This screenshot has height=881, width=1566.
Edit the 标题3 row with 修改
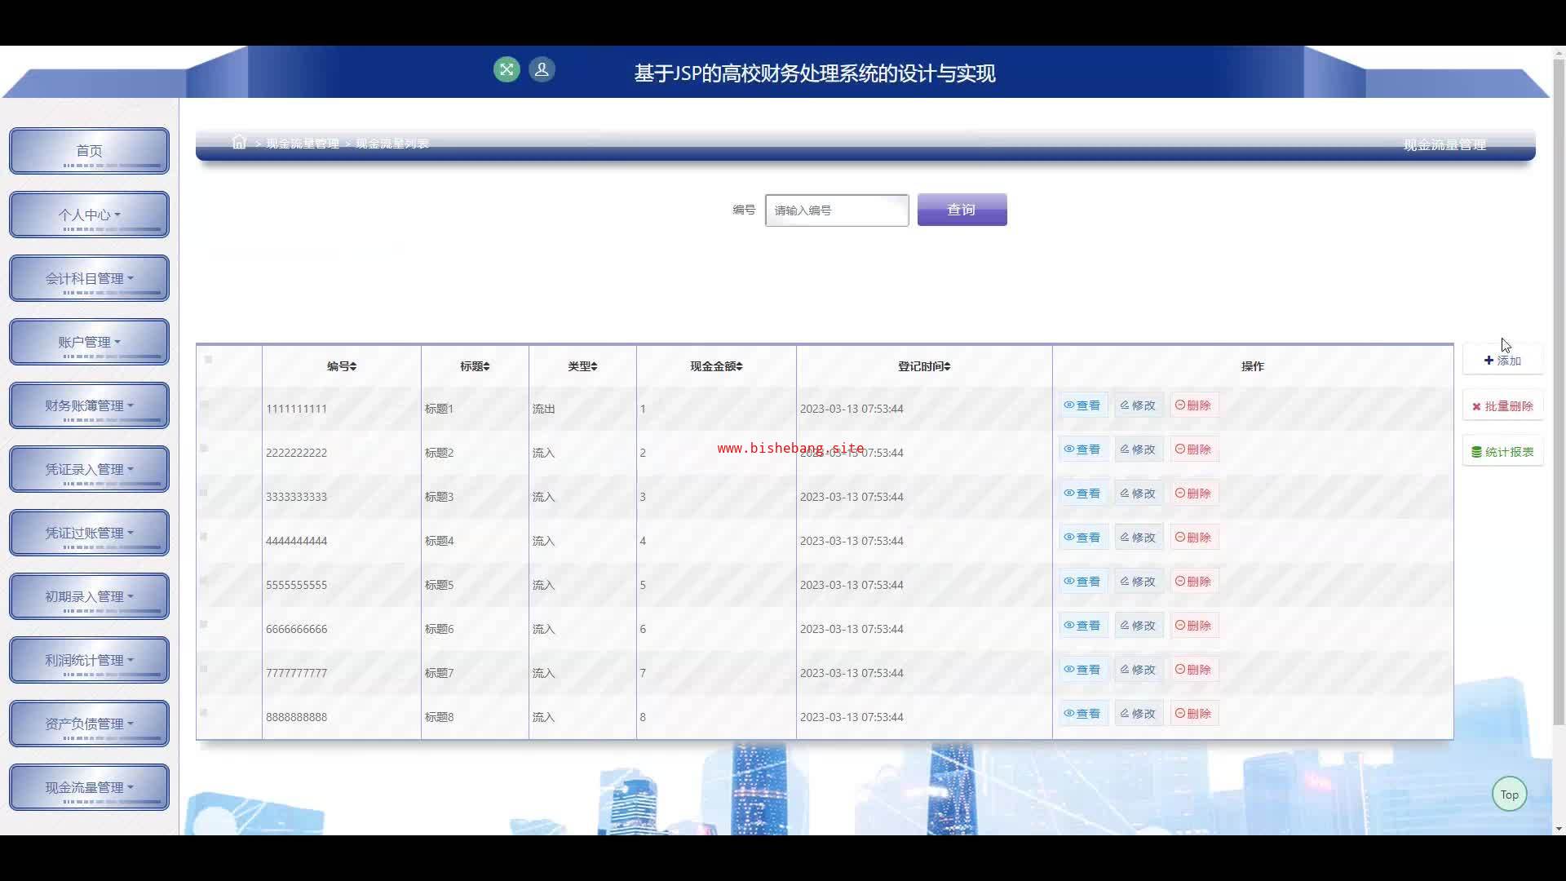[1138, 494]
